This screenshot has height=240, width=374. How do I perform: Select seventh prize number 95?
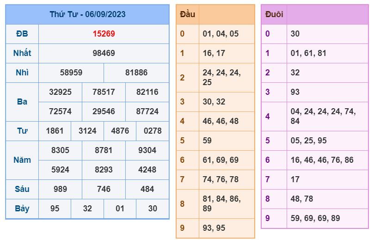tap(55, 209)
